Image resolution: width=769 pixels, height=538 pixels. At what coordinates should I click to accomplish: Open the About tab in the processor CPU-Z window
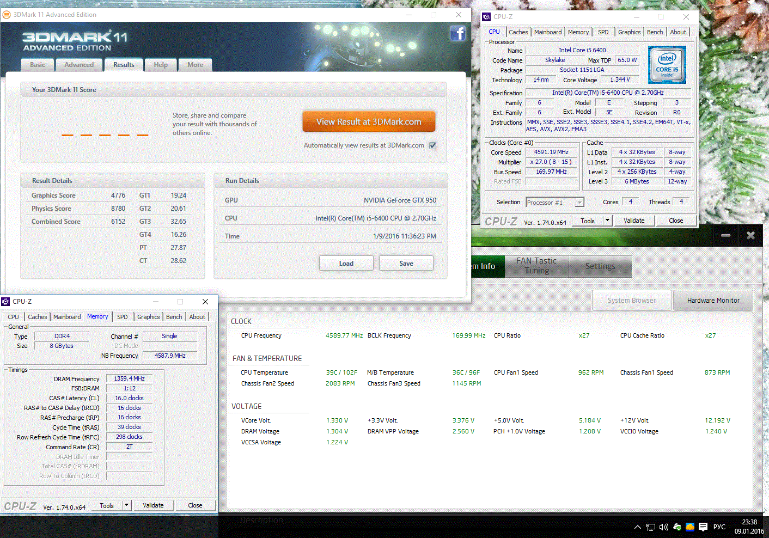(678, 32)
